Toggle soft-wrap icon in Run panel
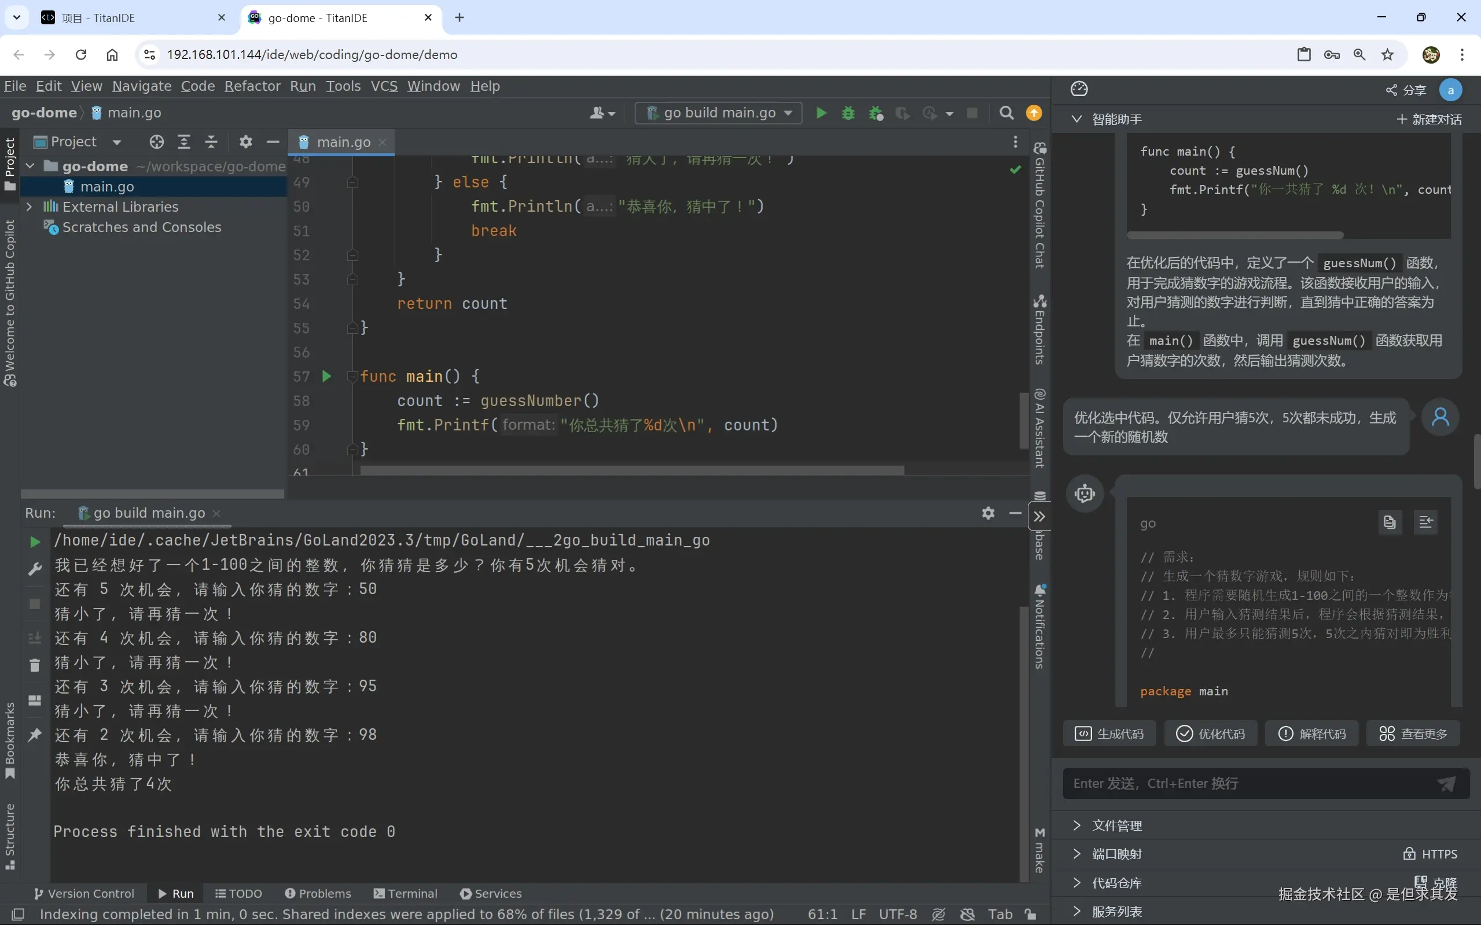This screenshot has height=925, width=1481. point(35,638)
